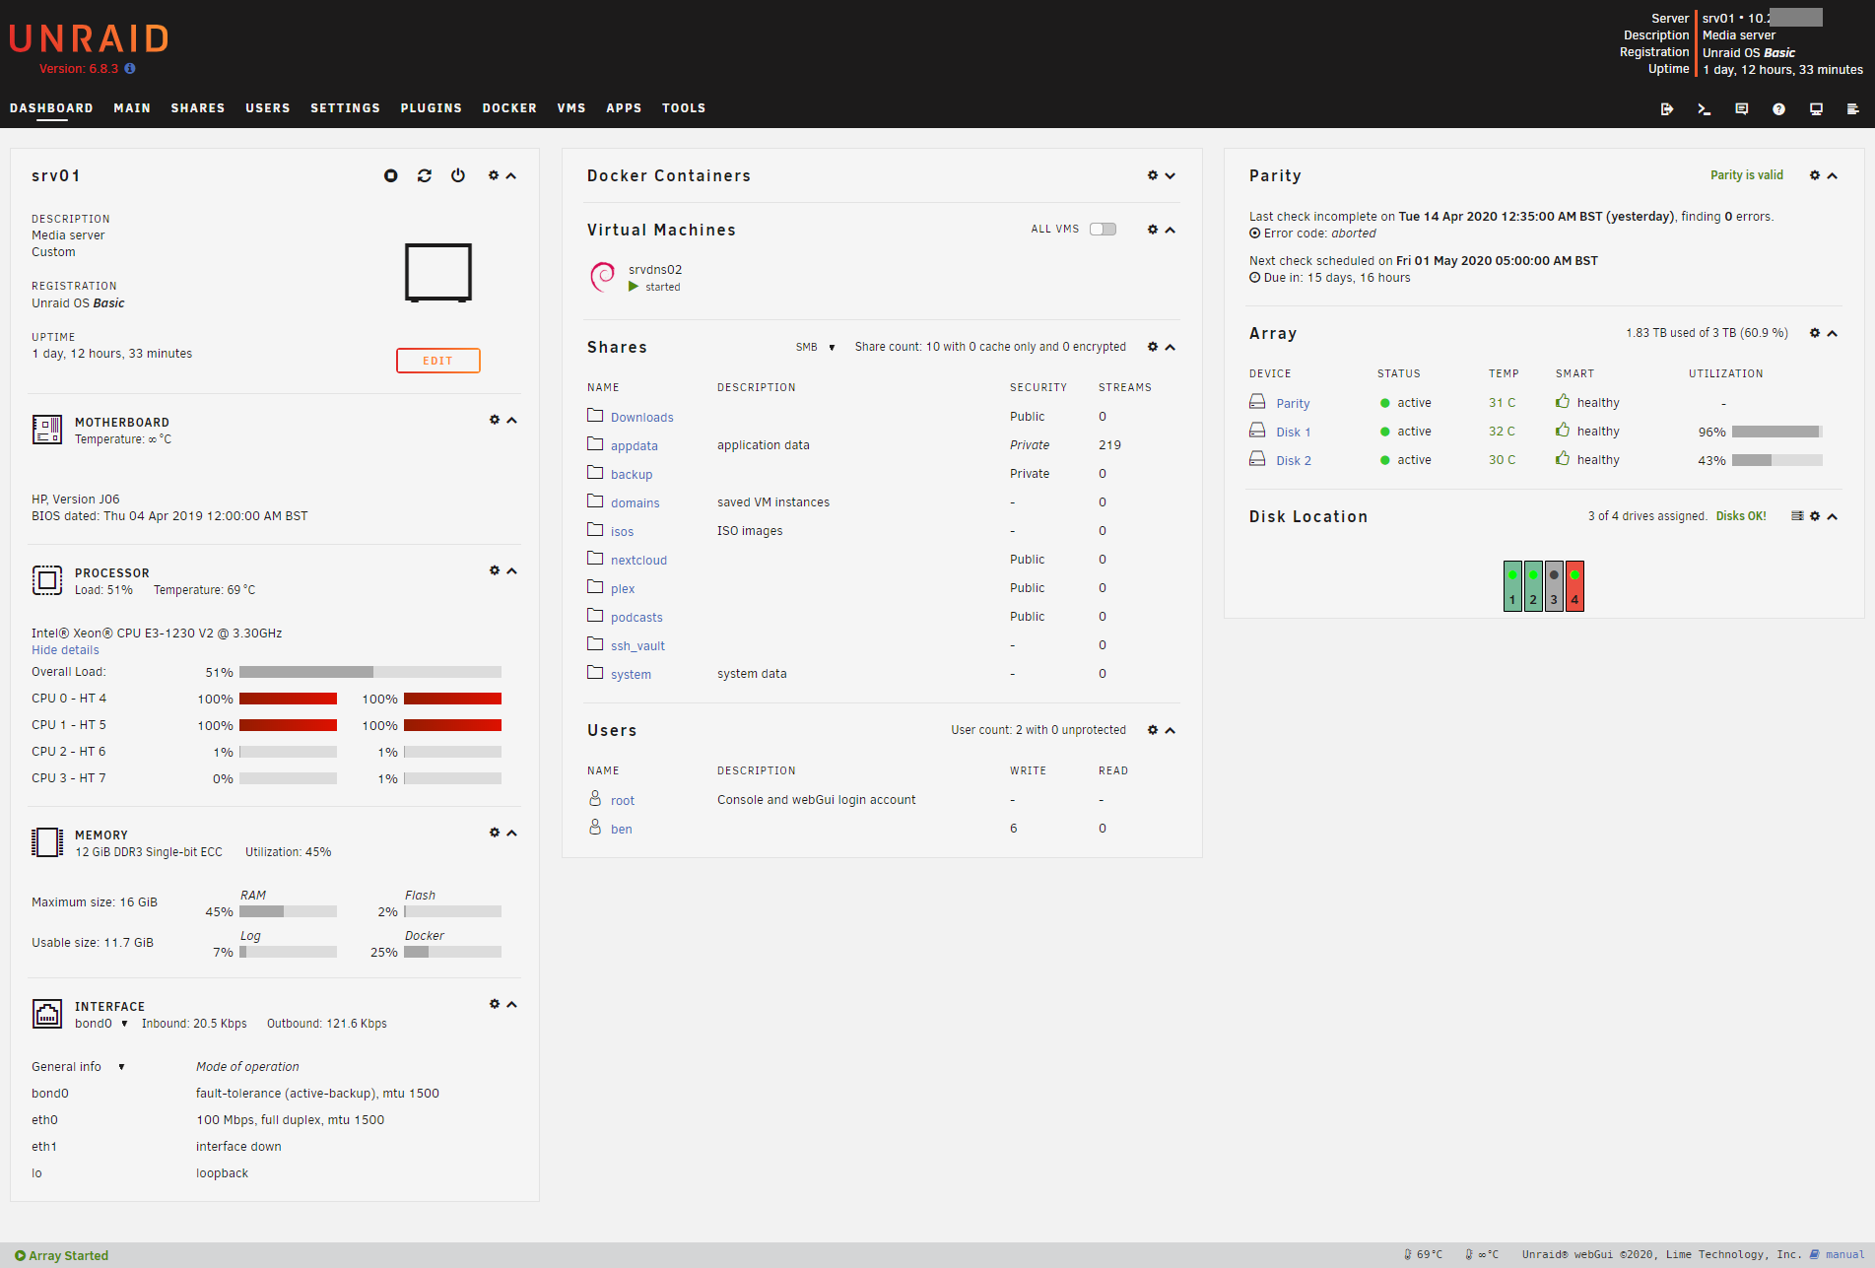Collapse the Array panel
This screenshot has width=1875, height=1268.
[1833, 334]
